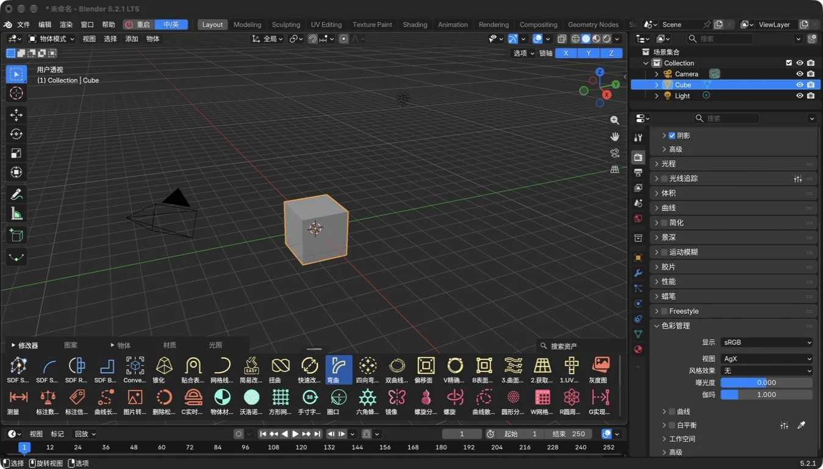The width and height of the screenshot is (823, 469).
Task: Apply the 弯曲 asset in the shelf
Action: (x=339, y=369)
